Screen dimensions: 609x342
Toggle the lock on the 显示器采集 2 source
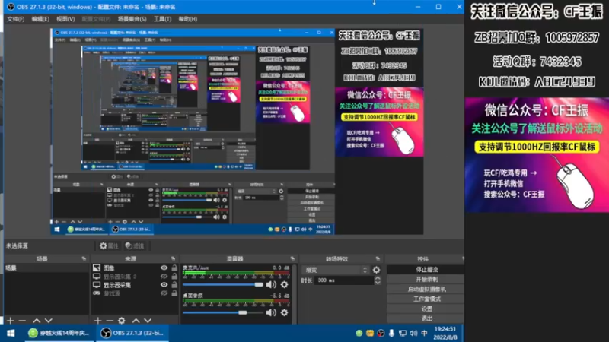(x=174, y=276)
